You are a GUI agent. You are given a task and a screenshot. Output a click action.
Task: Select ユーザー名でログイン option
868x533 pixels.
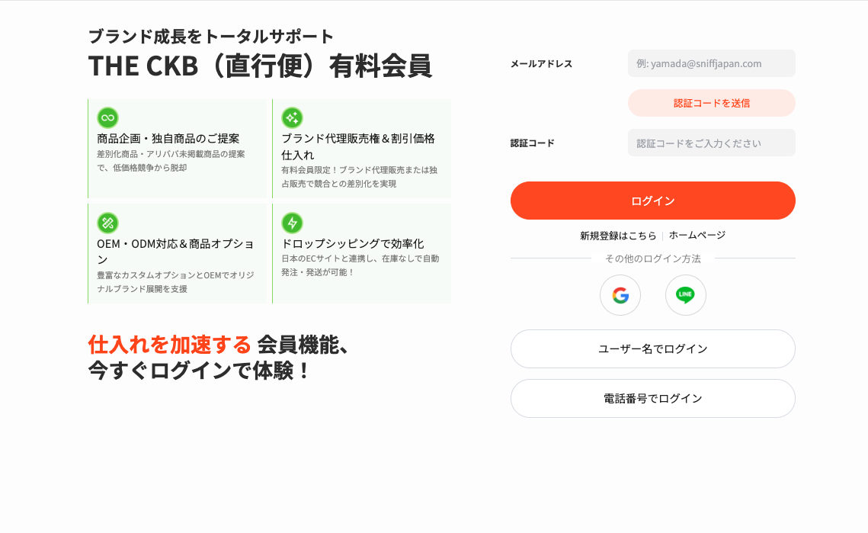tap(652, 349)
